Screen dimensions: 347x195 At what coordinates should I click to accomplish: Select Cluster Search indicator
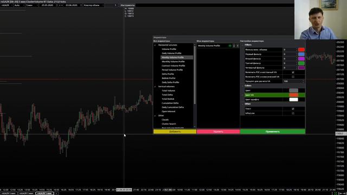(169, 124)
